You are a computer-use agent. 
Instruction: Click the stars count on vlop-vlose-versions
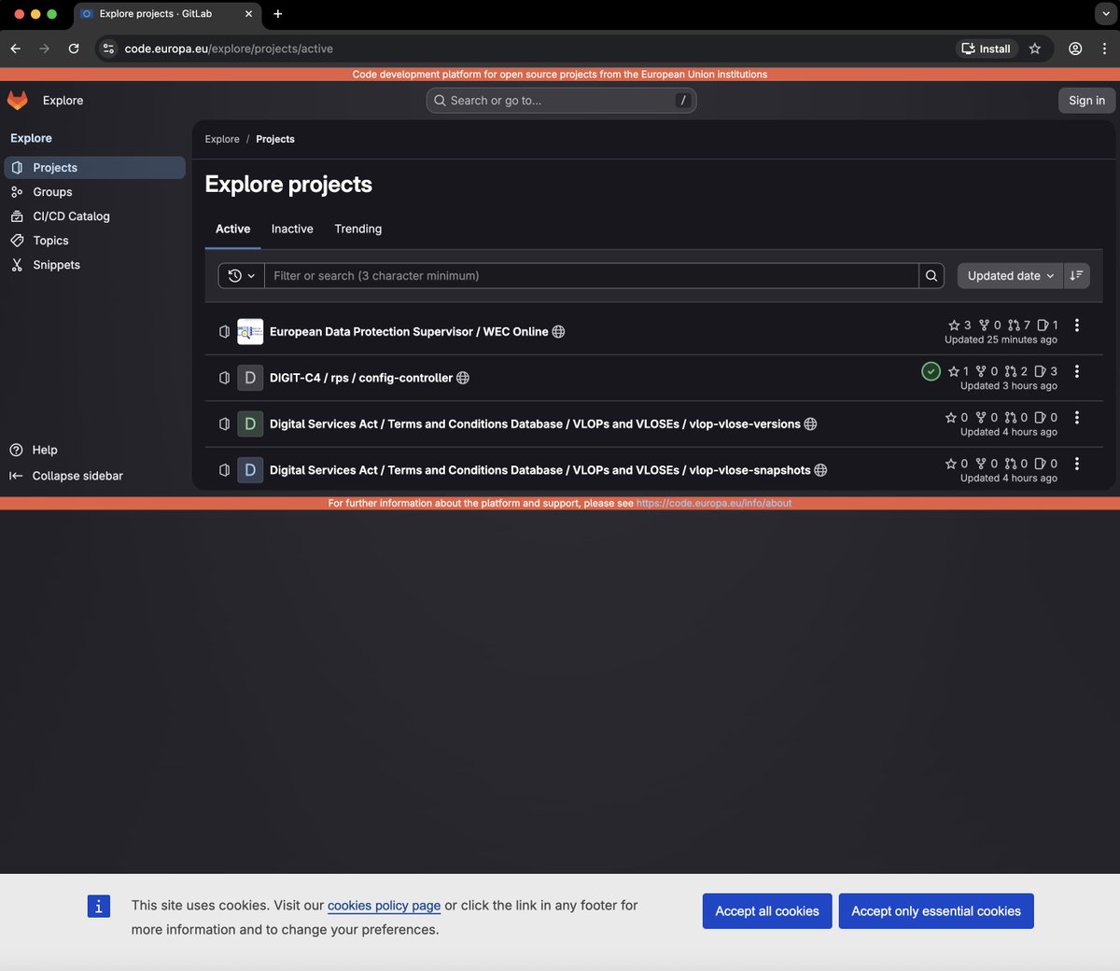(957, 418)
